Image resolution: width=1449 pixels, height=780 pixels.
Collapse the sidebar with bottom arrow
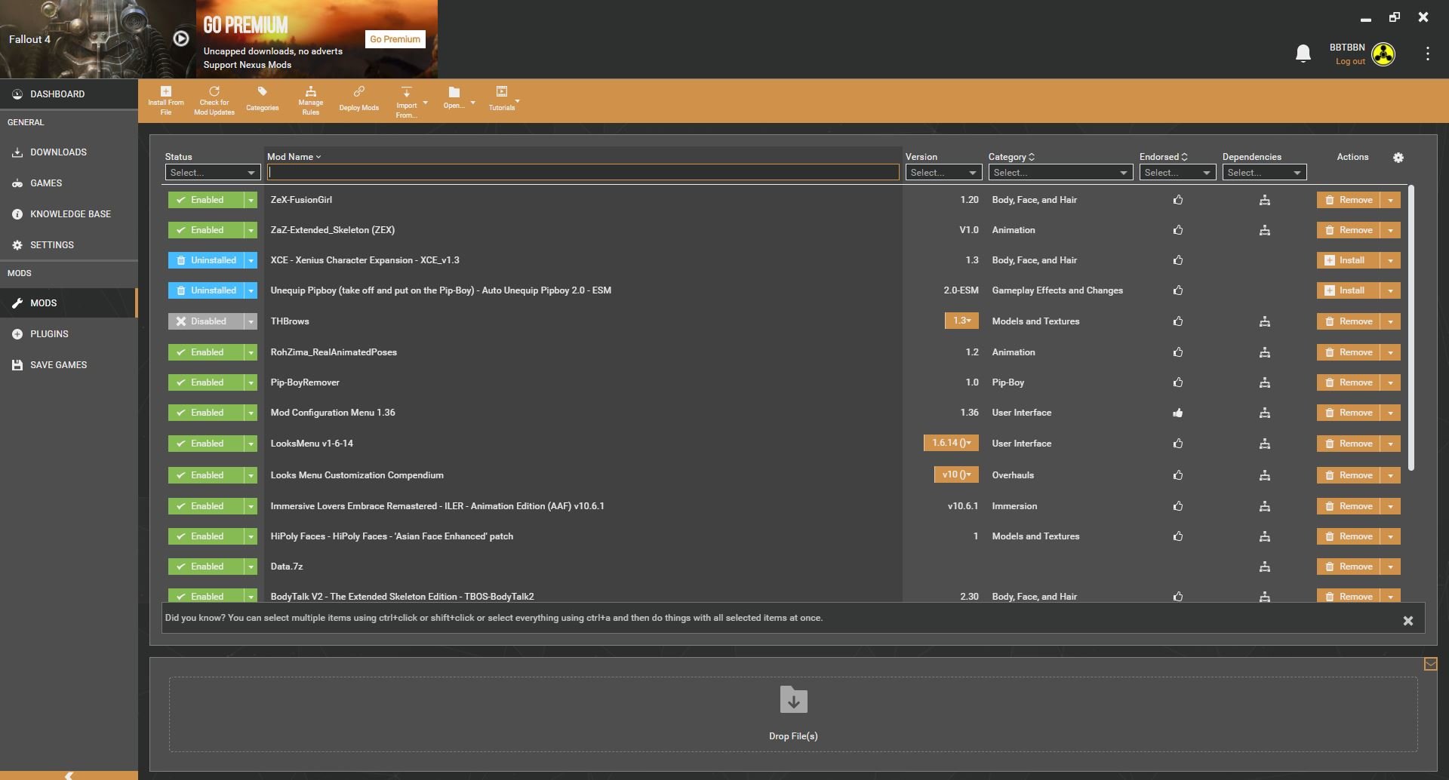pos(69,775)
